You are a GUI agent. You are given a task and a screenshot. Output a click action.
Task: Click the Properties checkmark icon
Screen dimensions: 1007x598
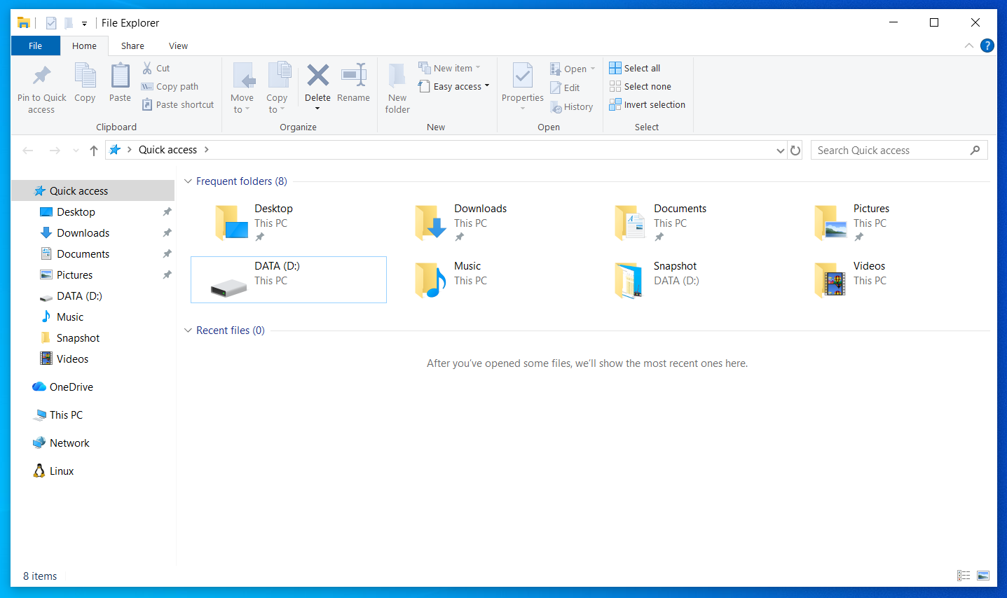point(523,76)
